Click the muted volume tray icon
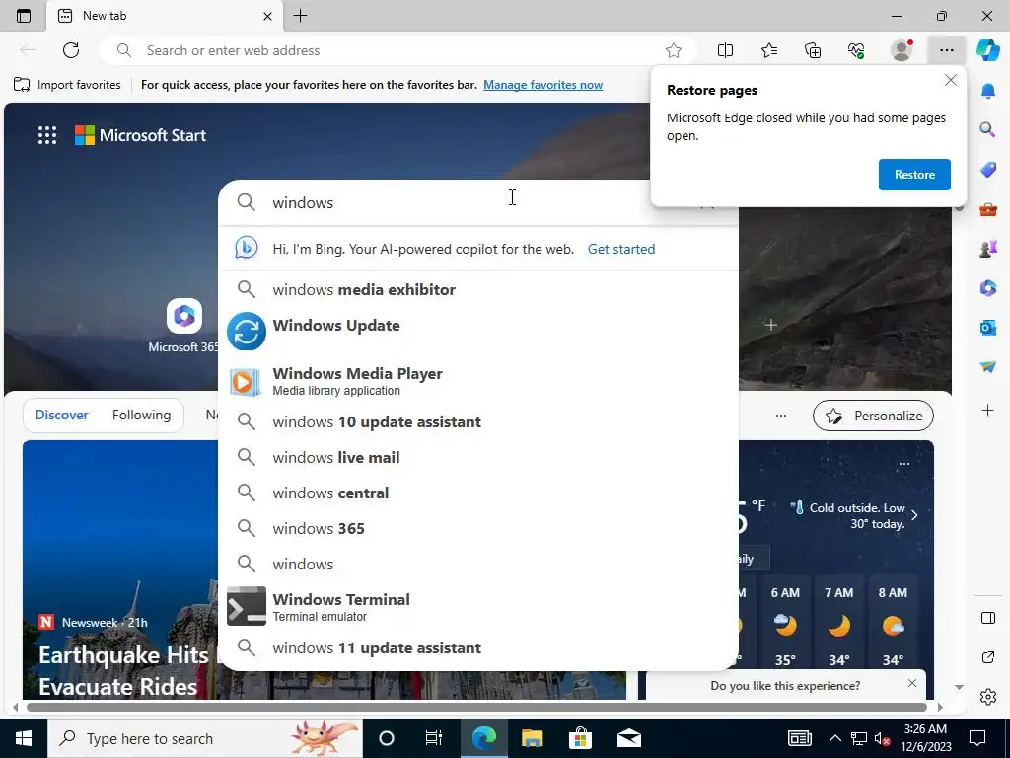This screenshot has height=758, width=1010. 882,738
